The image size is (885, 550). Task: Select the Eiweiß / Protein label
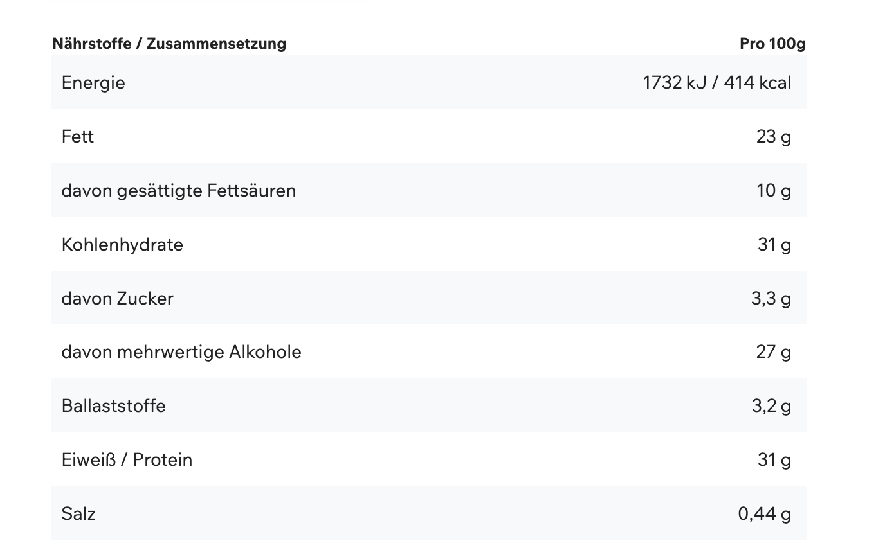click(127, 460)
